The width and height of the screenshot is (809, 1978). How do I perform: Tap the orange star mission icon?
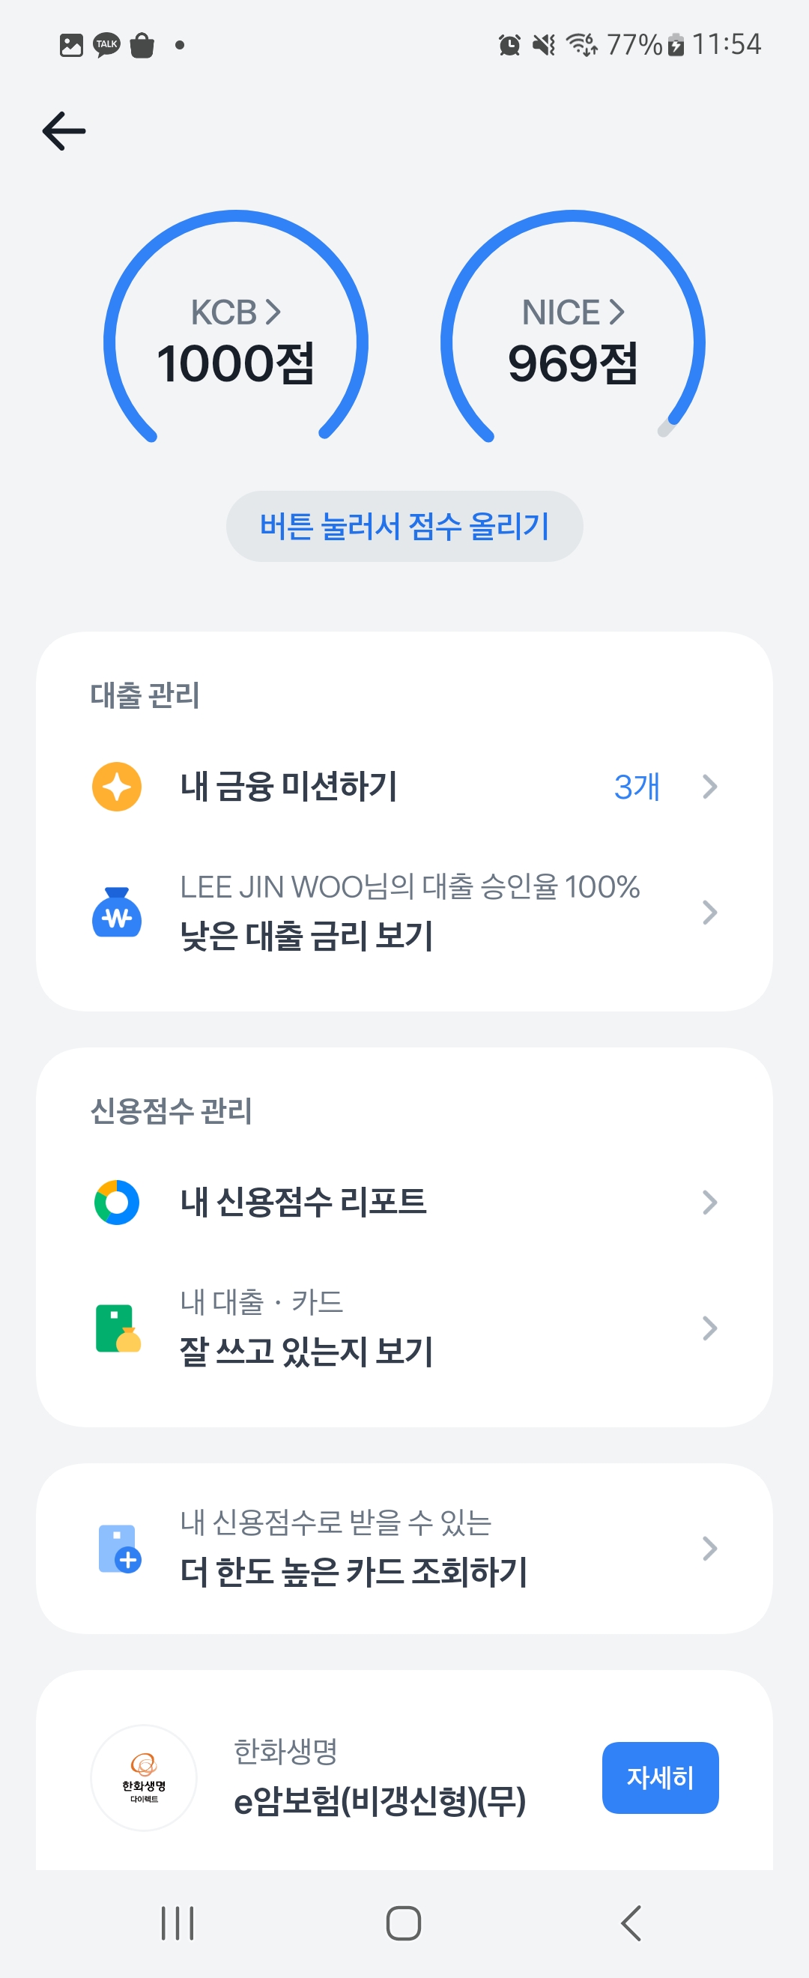click(117, 786)
